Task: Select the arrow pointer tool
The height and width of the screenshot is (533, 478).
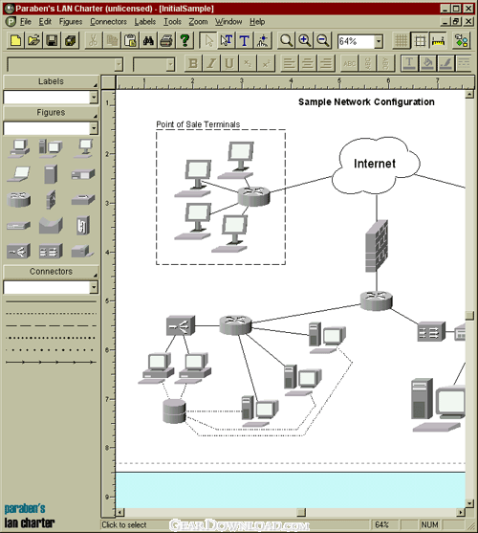Action: (x=208, y=41)
